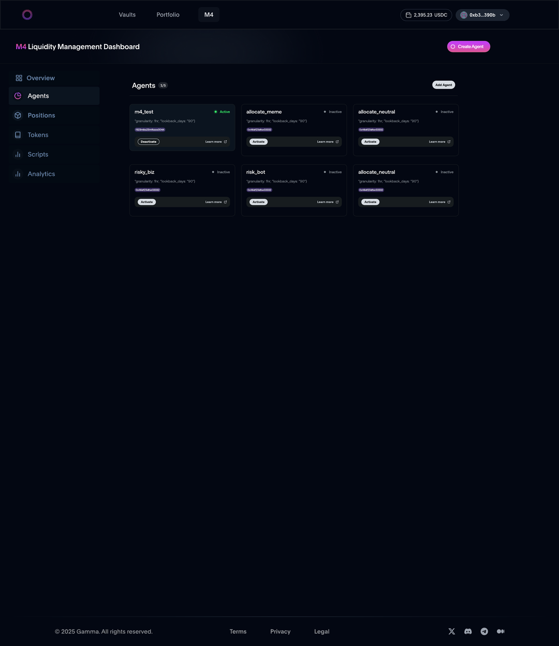Screen dimensions: 559x646
Task: Activate the risky_biz agent
Action: click(x=146, y=202)
